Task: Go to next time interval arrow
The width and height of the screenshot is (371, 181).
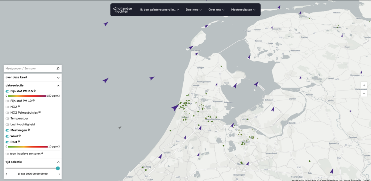Action: (59, 174)
